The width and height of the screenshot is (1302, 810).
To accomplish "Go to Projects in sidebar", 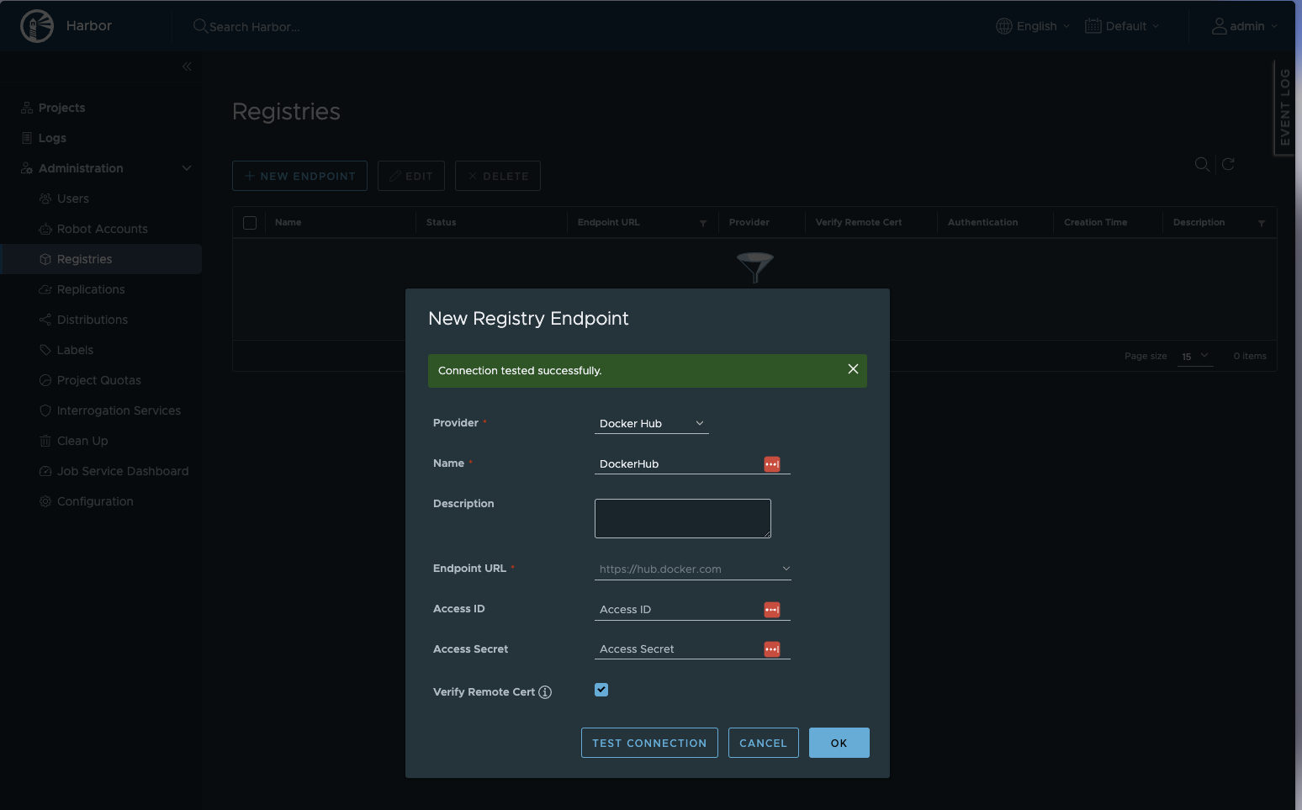I will pyautogui.click(x=61, y=108).
